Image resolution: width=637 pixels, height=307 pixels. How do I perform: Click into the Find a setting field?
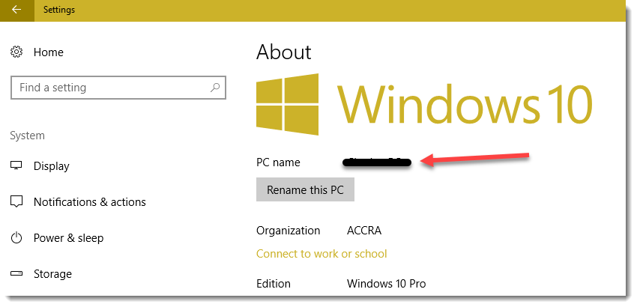118,88
